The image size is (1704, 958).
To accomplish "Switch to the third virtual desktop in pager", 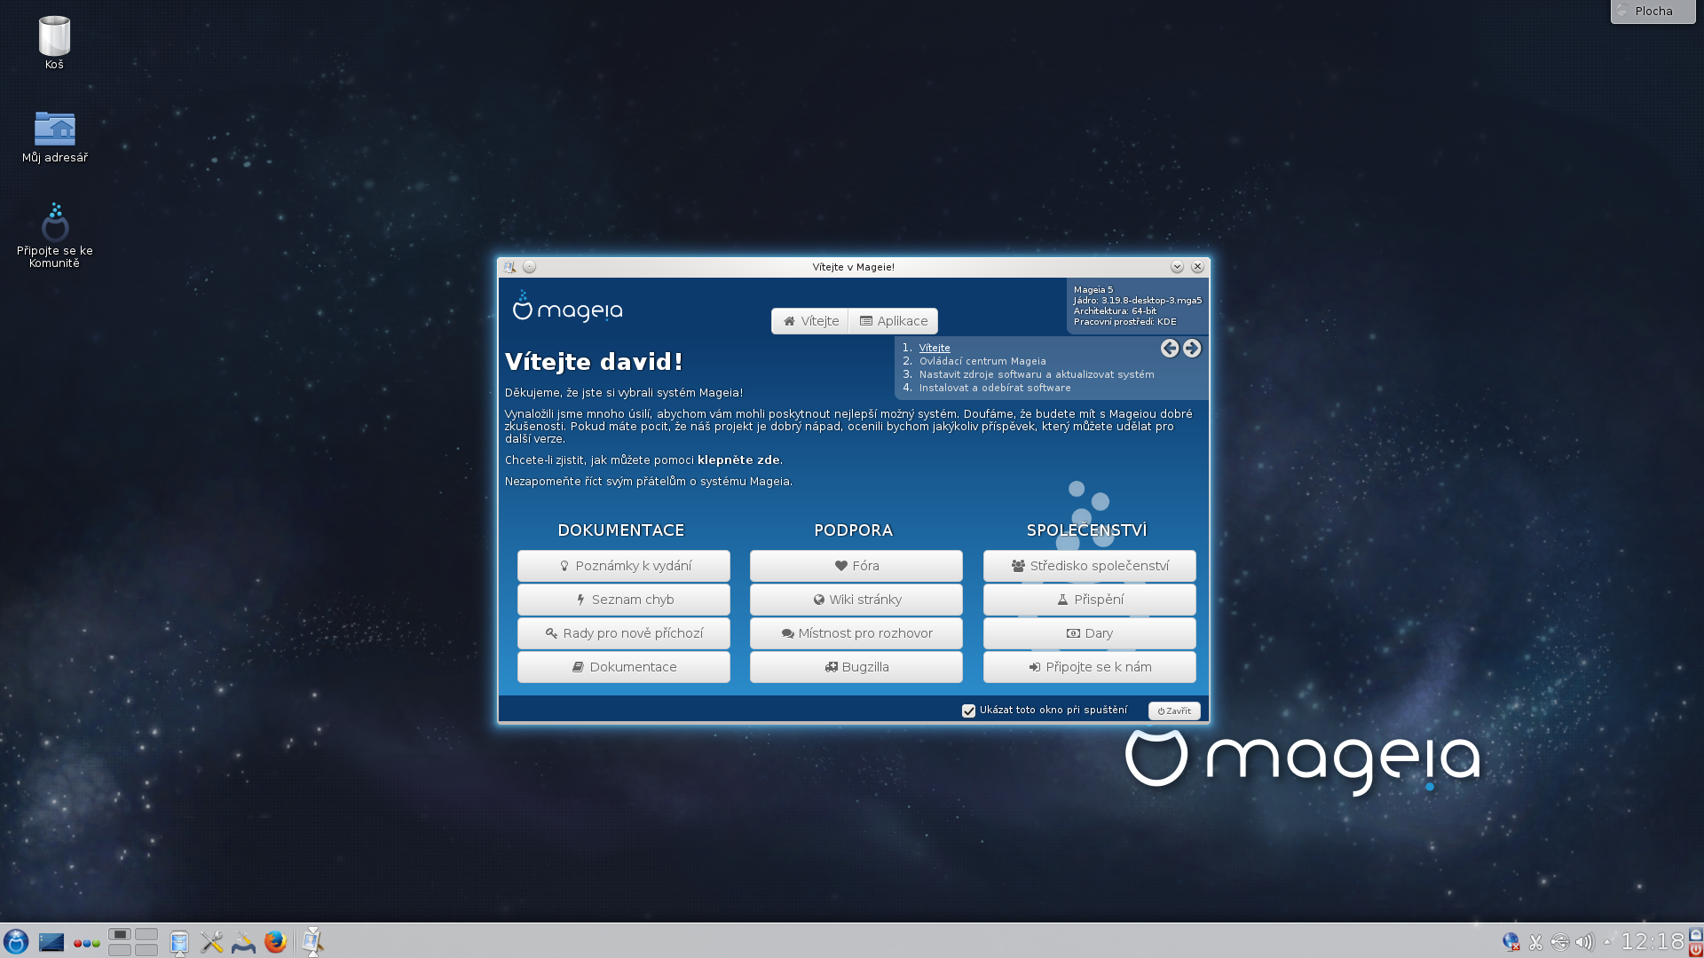I will click(x=120, y=949).
